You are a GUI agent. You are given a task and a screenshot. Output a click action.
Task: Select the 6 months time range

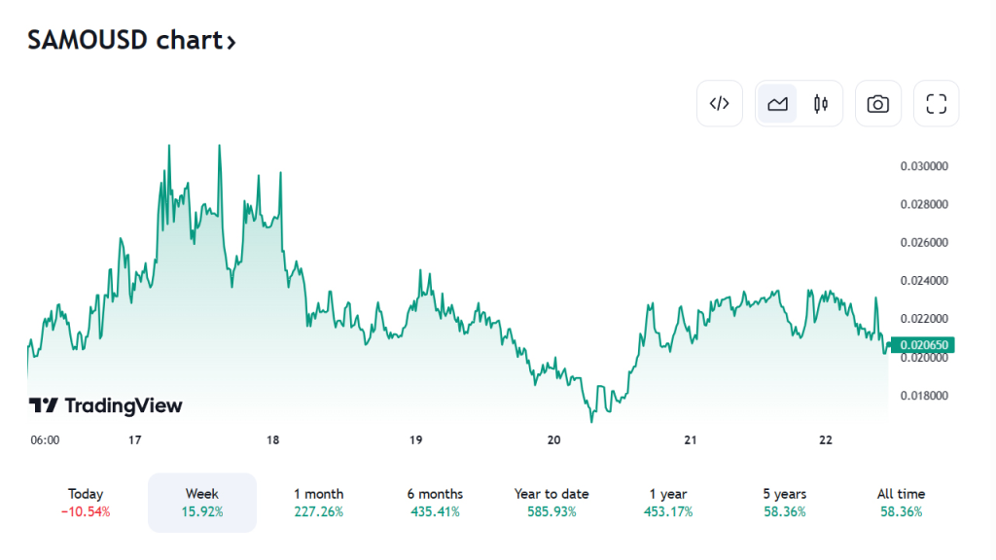coord(435,503)
